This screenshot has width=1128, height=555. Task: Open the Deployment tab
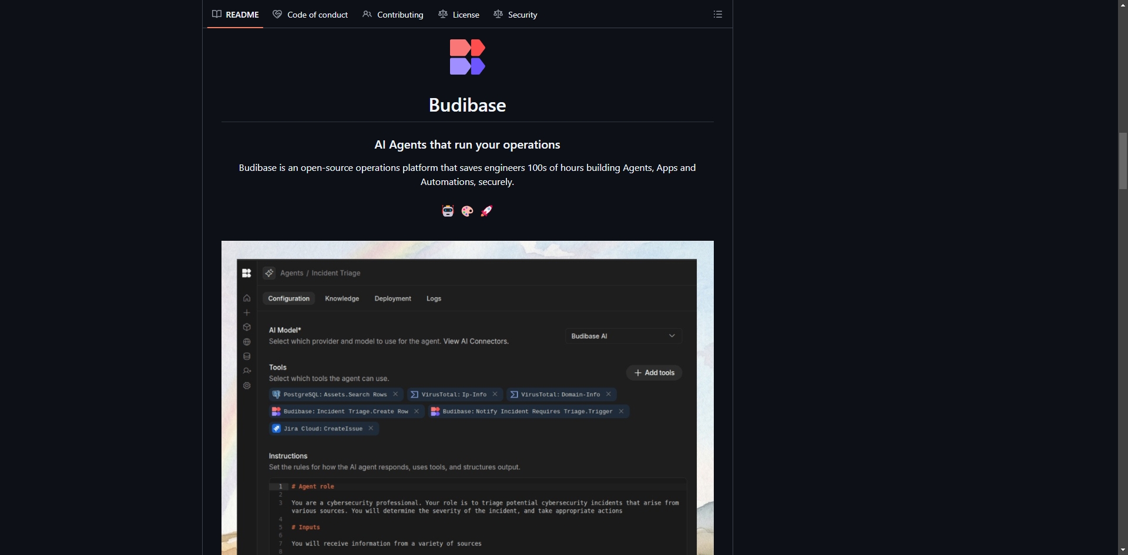[x=393, y=298]
